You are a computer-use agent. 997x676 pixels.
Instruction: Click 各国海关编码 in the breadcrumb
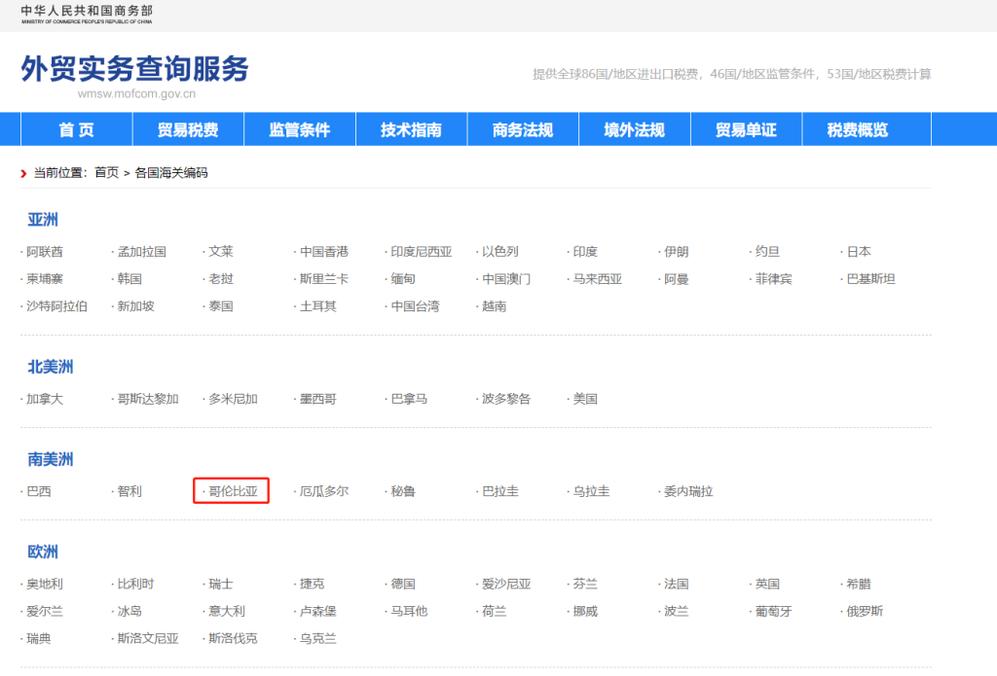click(x=171, y=173)
